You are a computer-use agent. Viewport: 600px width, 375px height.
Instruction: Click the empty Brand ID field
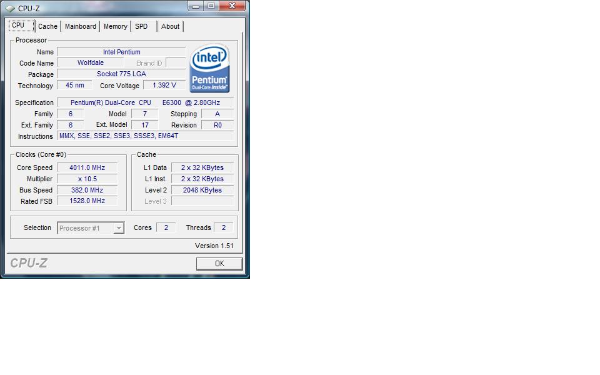tap(176, 62)
